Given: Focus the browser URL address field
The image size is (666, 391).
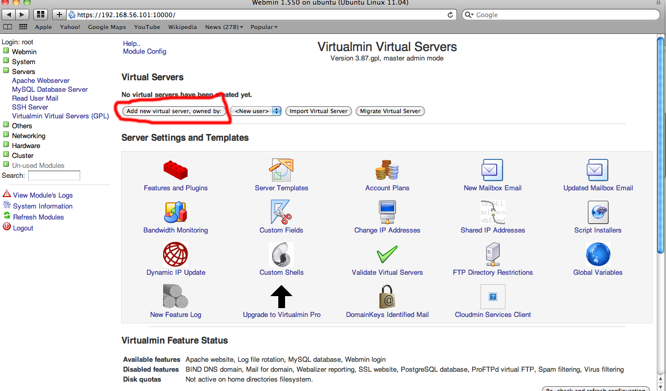Looking at the screenshot, I should click(262, 15).
